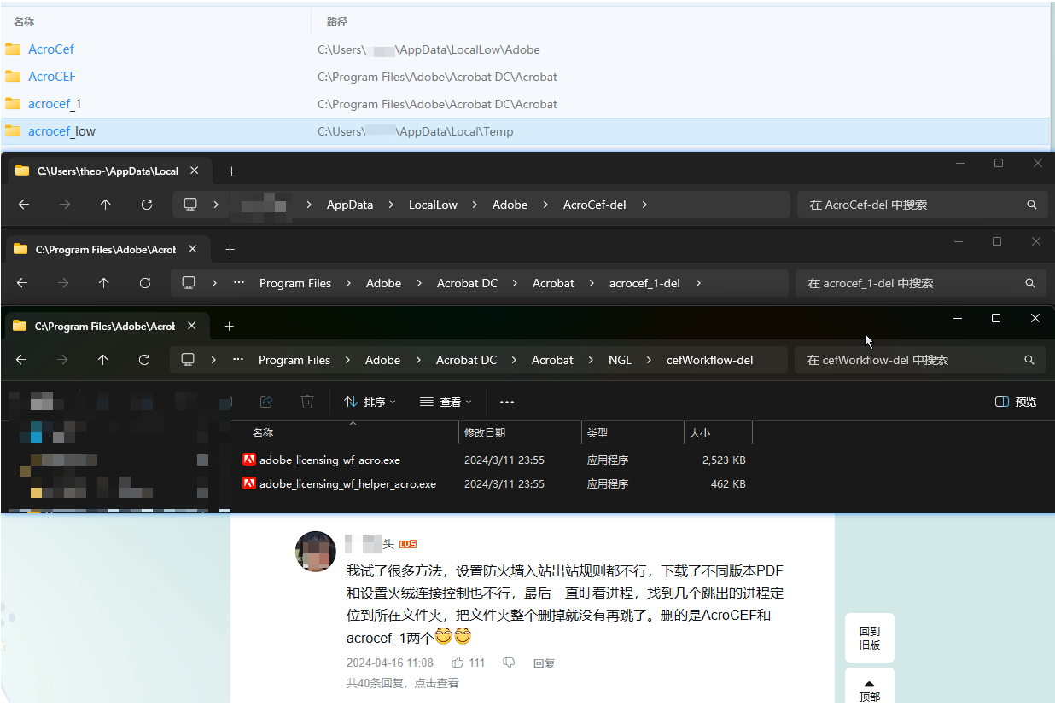Dislike the forum comment
The width and height of the screenshot is (1055, 706).
[509, 663]
